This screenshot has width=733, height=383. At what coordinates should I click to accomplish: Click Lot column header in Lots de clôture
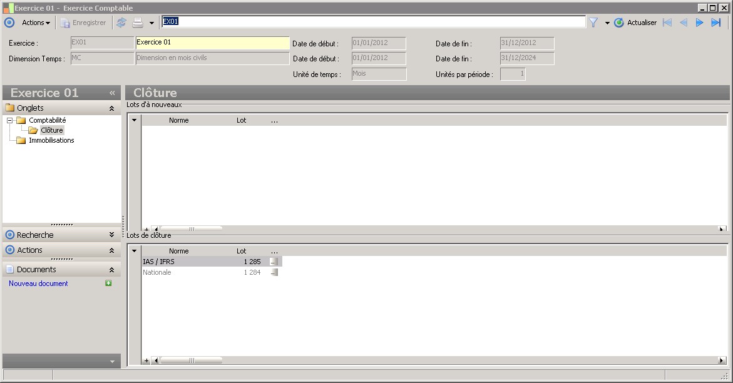click(x=241, y=251)
